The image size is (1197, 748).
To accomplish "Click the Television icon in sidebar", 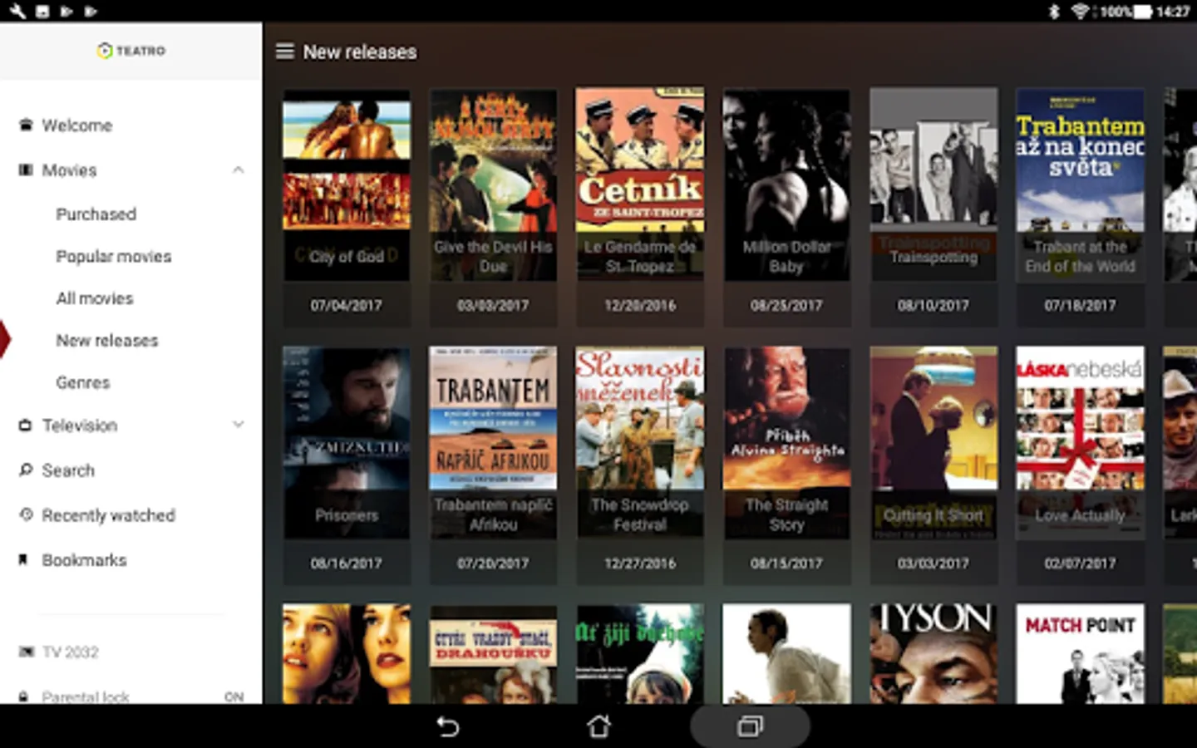I will pos(26,426).
